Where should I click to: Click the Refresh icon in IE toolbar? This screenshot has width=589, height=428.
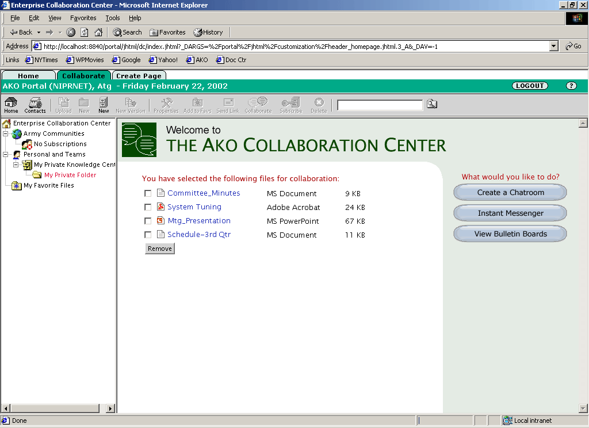(x=85, y=32)
